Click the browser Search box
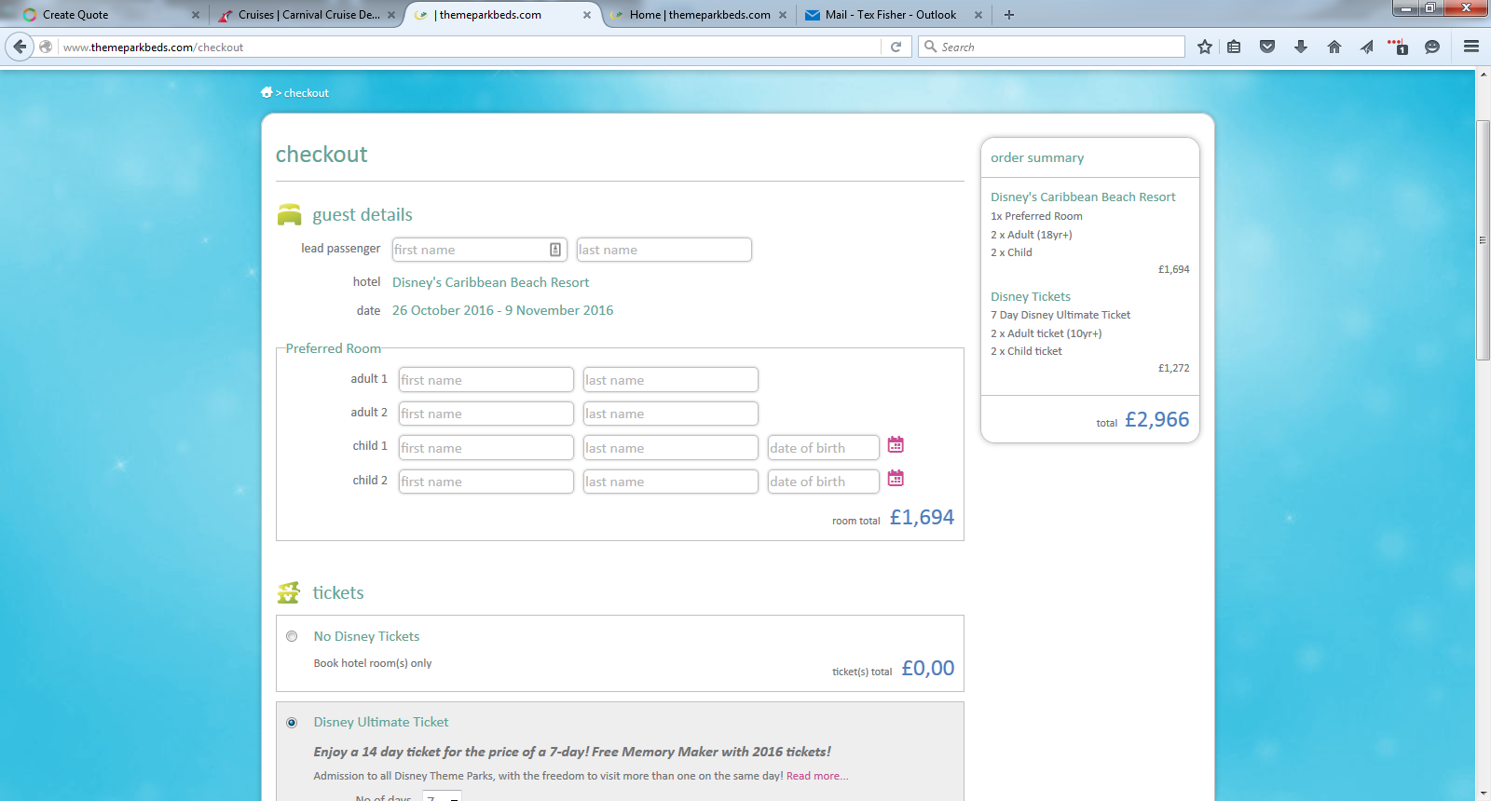 point(1051,47)
